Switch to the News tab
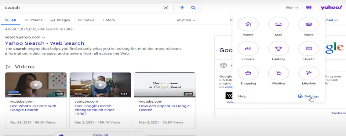Image resolution: width=346 pixels, height=136 pixels. (86, 20)
